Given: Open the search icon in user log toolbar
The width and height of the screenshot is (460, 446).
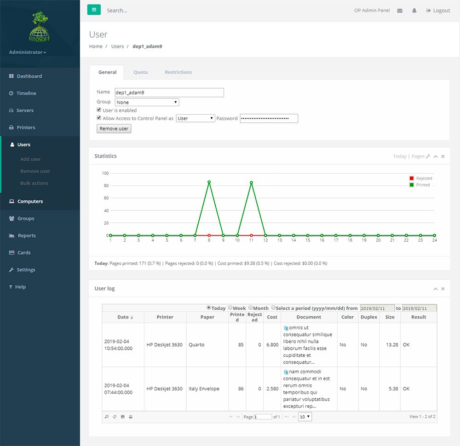Looking at the screenshot, I should pyautogui.click(x=106, y=417).
